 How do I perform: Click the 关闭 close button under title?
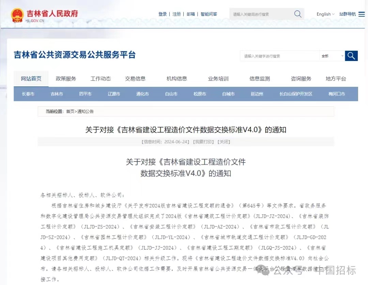(224, 142)
